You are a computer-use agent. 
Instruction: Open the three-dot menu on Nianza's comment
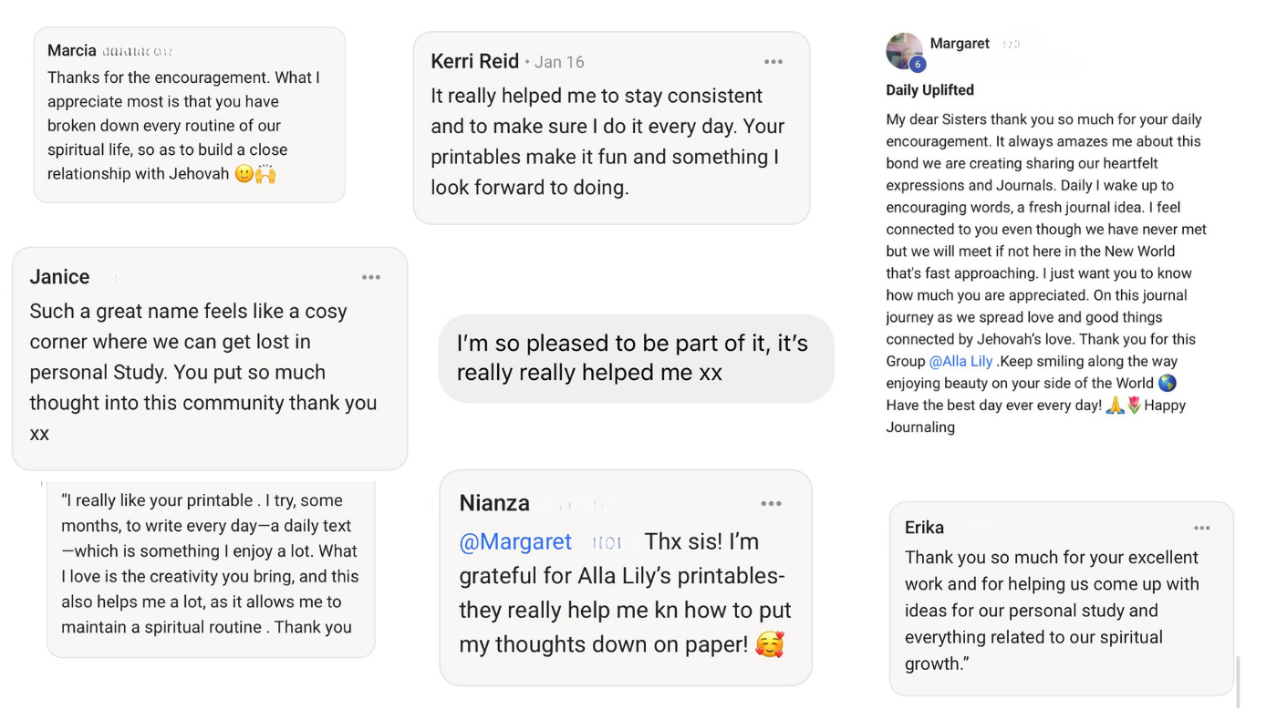[772, 503]
